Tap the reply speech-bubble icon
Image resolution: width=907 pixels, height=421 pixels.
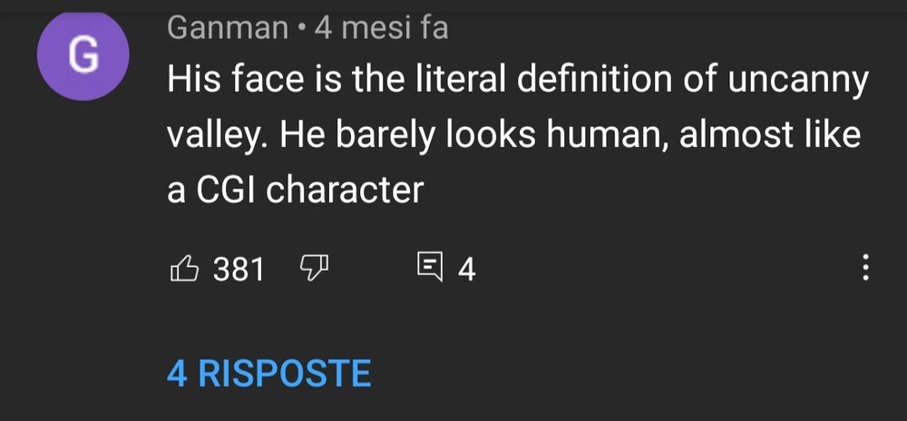point(430,269)
